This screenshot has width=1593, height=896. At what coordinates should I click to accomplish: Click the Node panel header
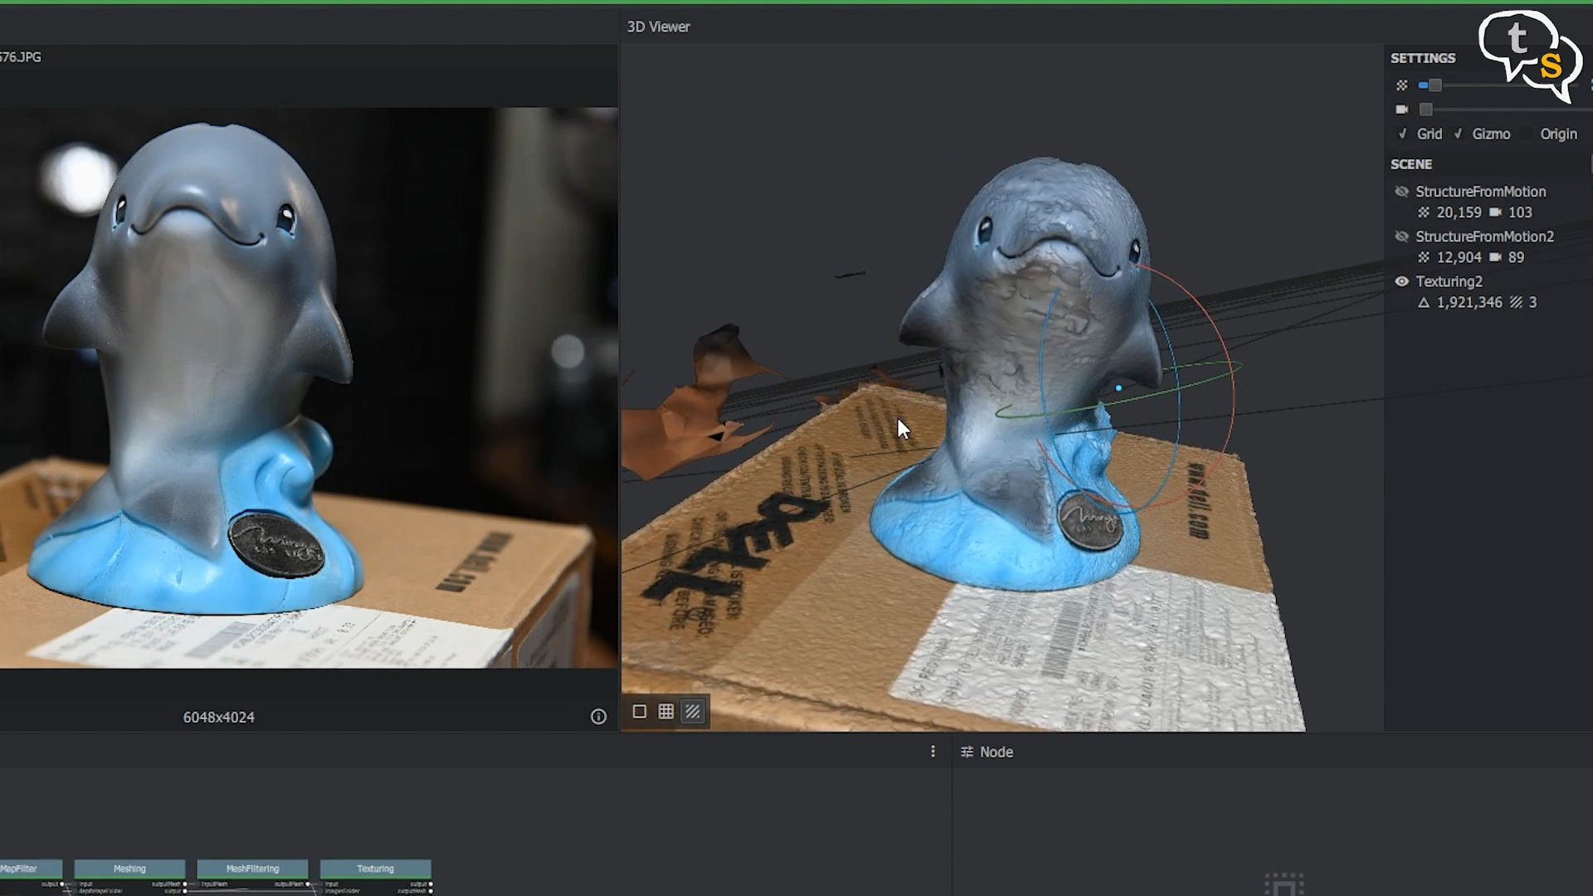pyautogui.click(x=996, y=752)
